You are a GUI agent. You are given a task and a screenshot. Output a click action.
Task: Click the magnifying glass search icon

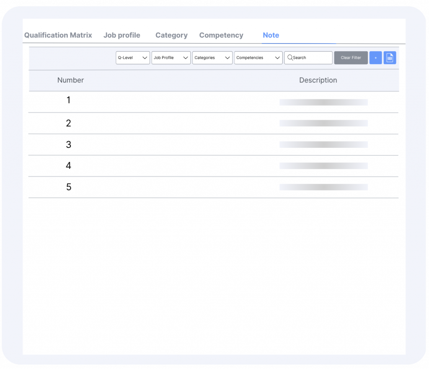pyautogui.click(x=289, y=57)
